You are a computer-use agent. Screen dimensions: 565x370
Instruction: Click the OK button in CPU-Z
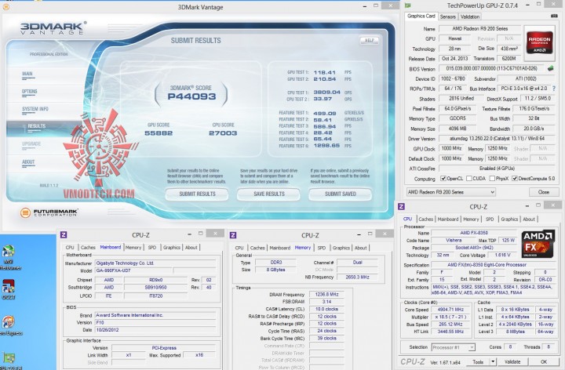pyautogui.click(x=544, y=361)
